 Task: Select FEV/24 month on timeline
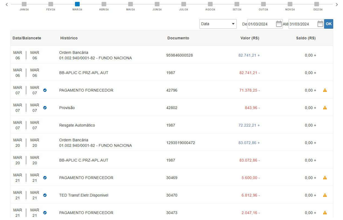click(51, 4)
